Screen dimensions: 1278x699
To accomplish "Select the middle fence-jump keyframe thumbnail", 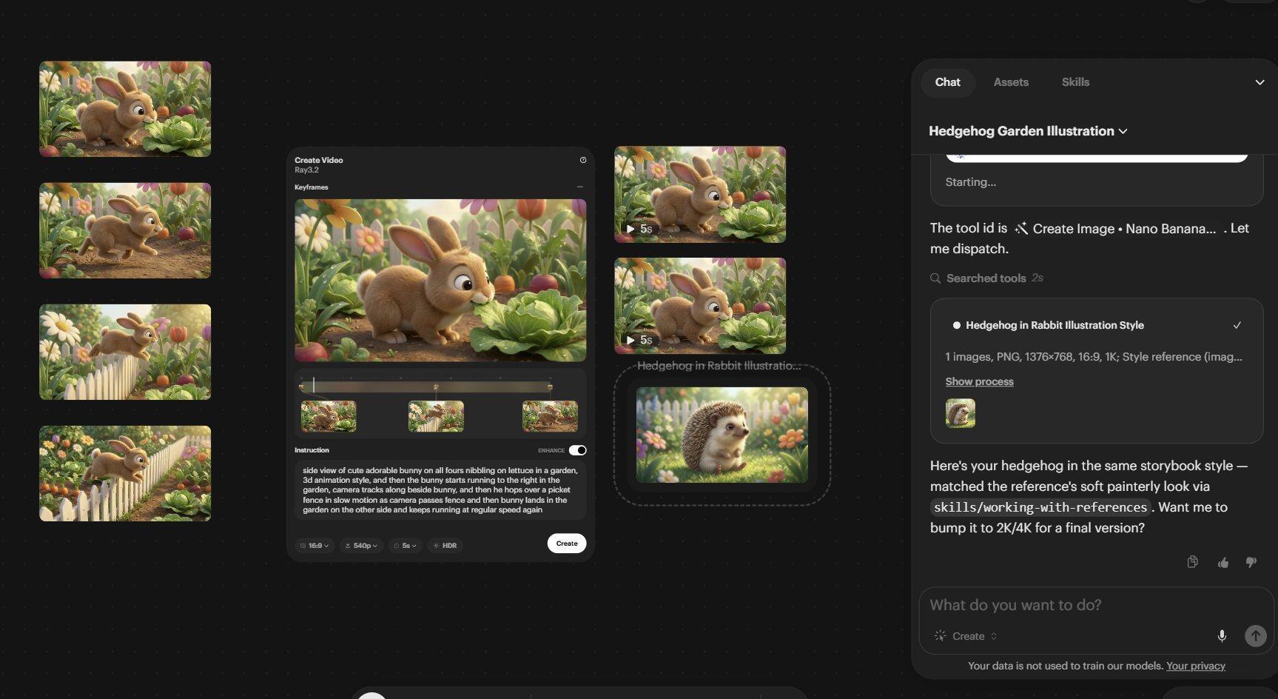I will [x=436, y=416].
